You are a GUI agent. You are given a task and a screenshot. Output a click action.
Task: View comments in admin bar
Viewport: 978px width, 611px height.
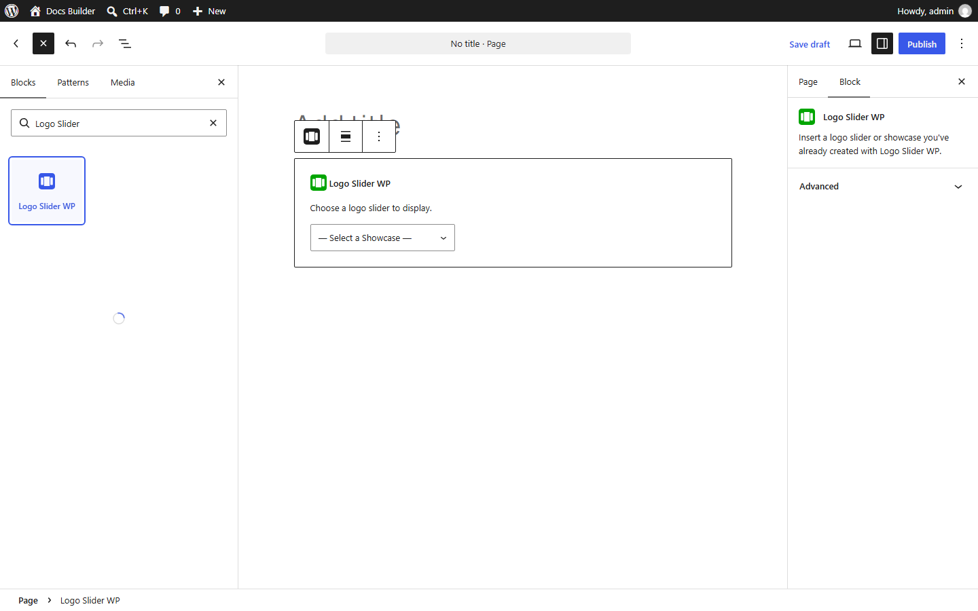coord(170,11)
